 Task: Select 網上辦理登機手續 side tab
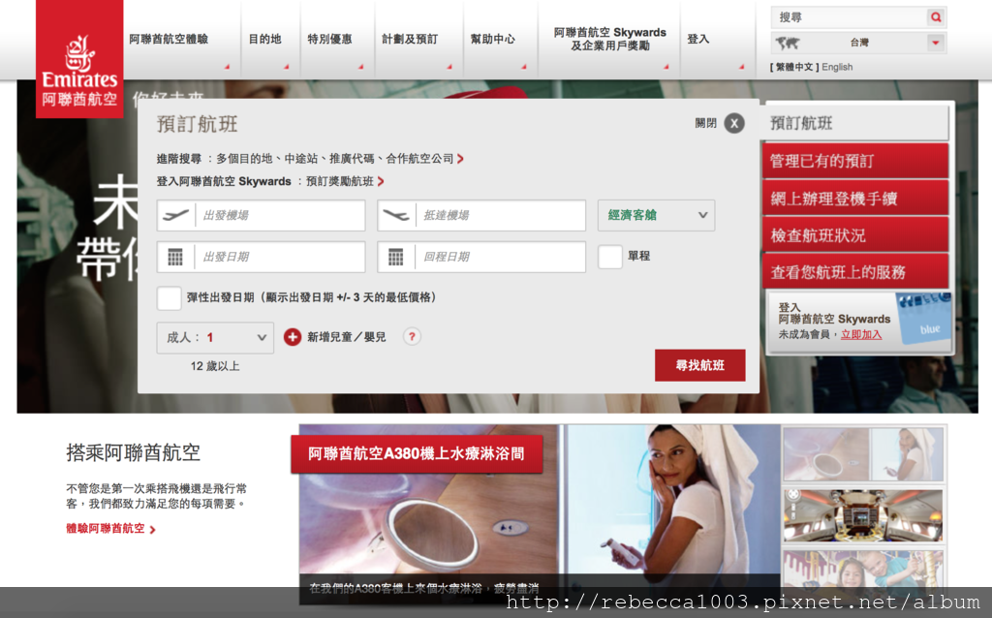click(855, 198)
